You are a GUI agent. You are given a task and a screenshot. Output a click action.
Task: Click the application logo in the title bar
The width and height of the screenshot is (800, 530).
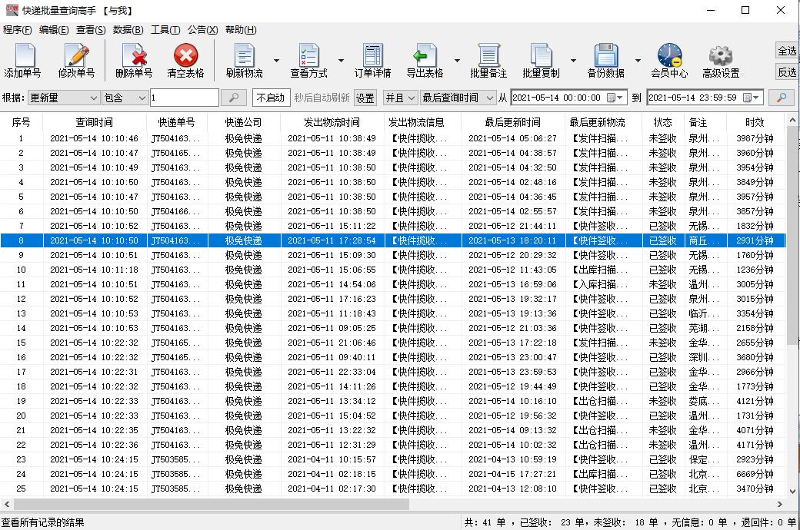[12, 10]
